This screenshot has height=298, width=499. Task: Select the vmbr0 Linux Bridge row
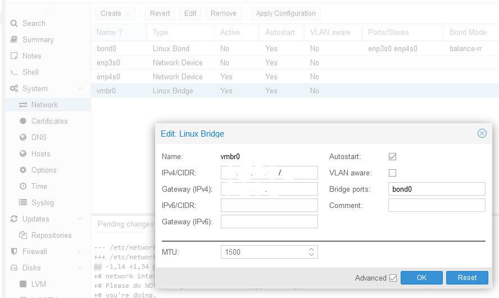click(294, 91)
